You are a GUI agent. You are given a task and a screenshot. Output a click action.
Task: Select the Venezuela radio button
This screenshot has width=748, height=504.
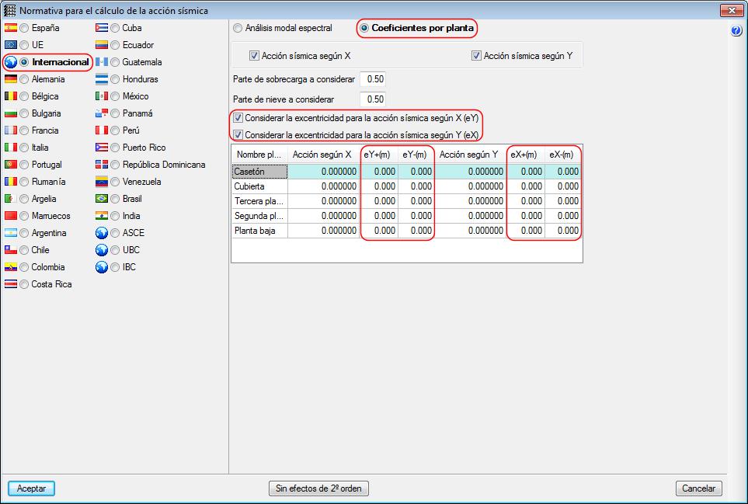(x=115, y=182)
